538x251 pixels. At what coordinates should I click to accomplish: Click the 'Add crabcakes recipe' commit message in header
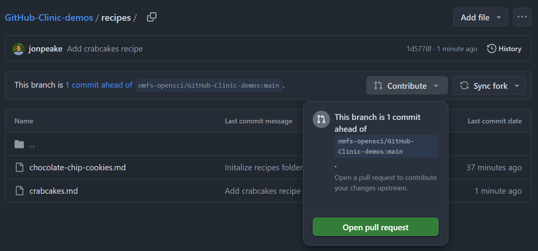pos(105,49)
